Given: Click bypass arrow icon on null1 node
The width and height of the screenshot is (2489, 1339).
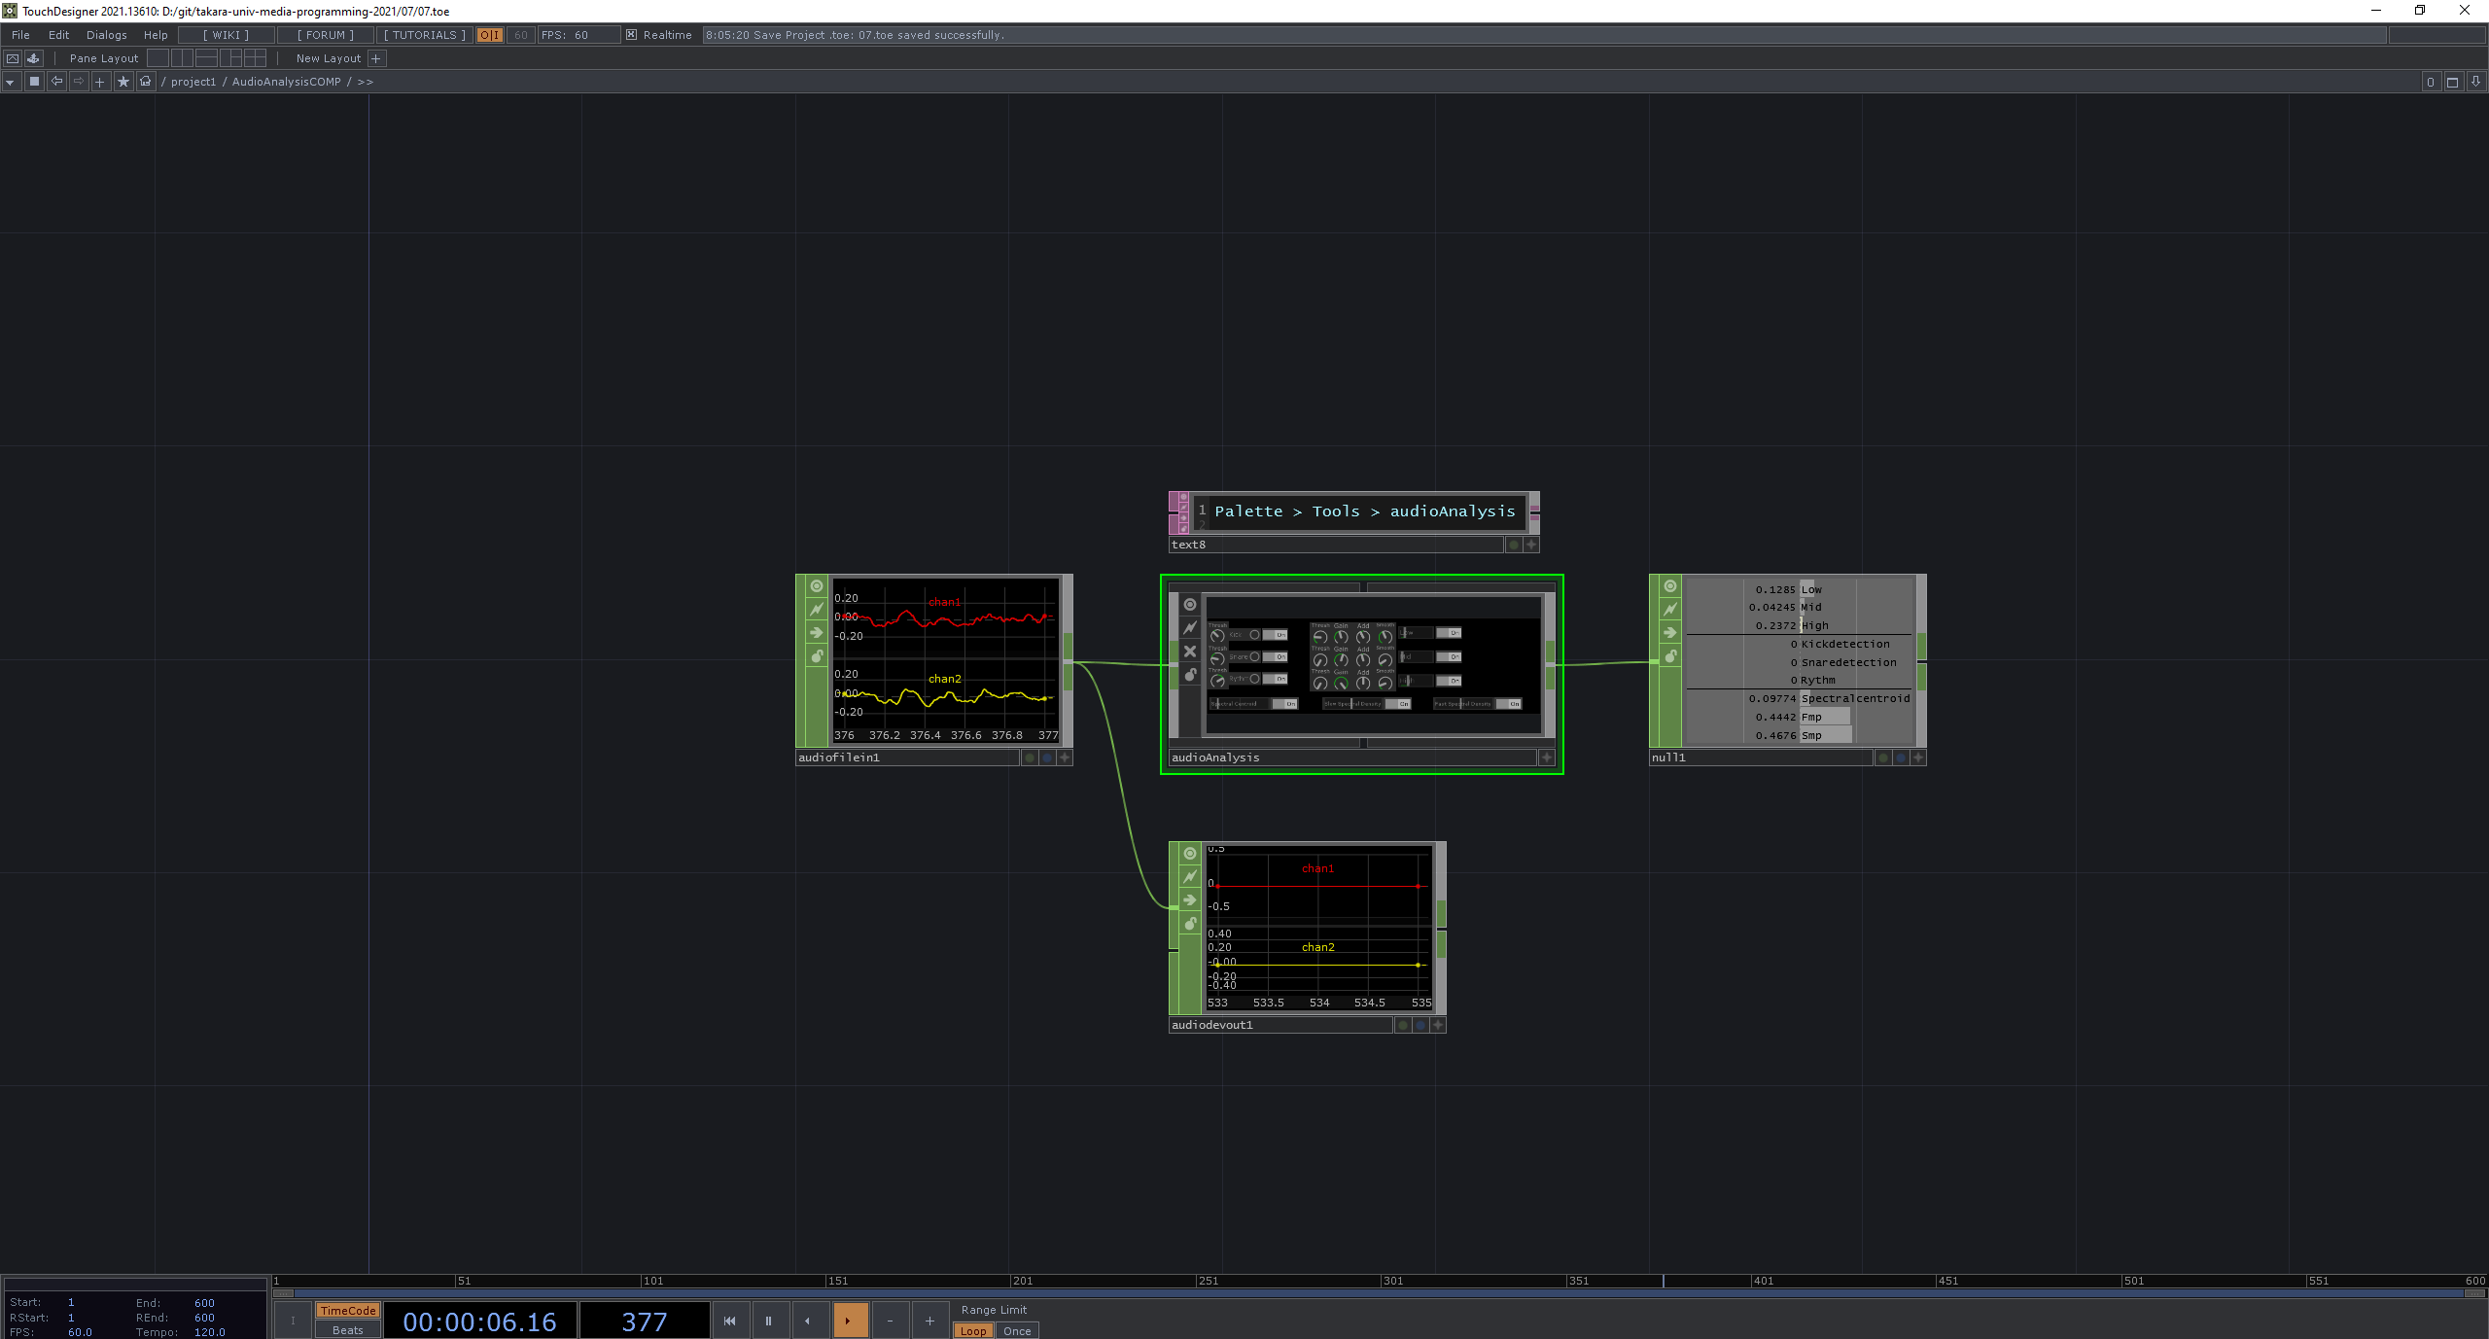Looking at the screenshot, I should (x=1670, y=633).
